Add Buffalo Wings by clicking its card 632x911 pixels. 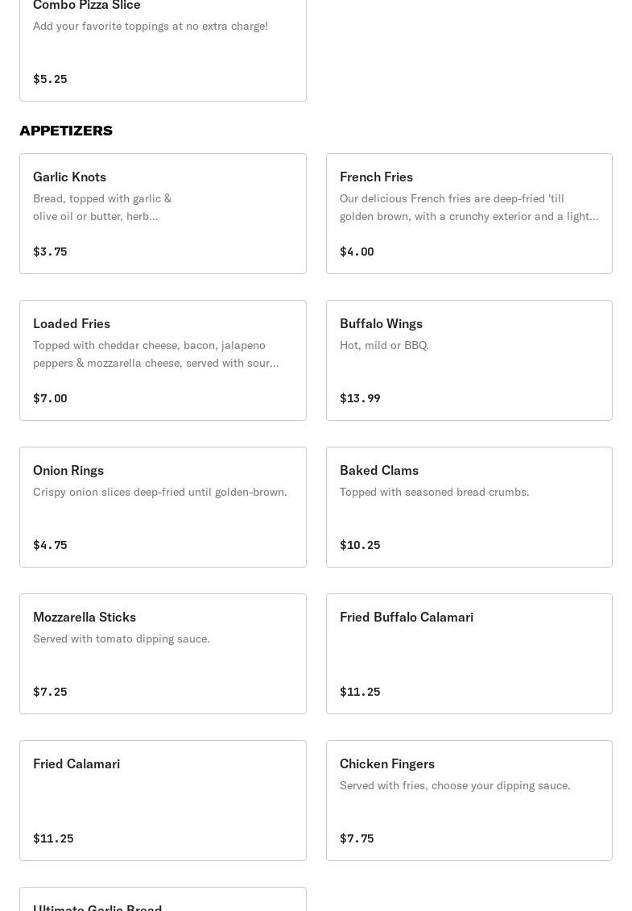coord(469,360)
